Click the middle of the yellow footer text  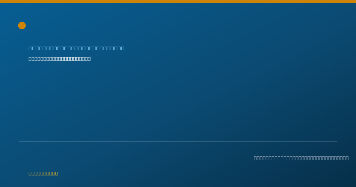[x=43, y=173]
